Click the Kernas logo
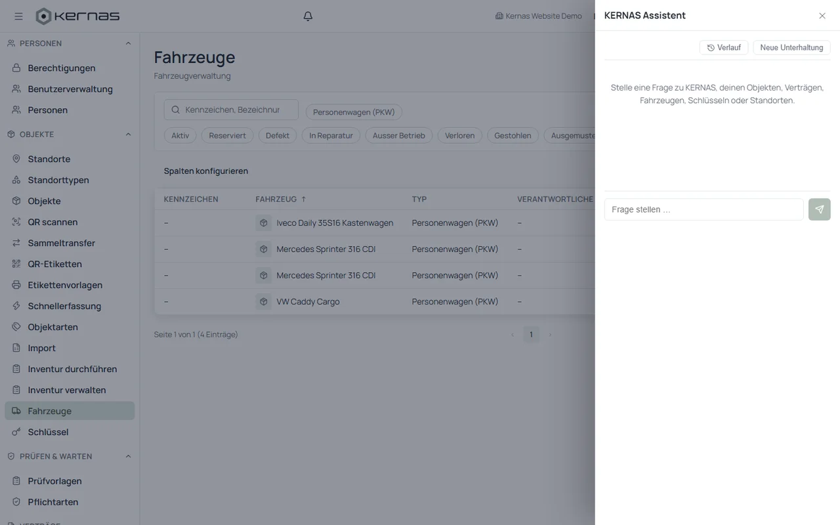The width and height of the screenshot is (840, 525). 77,16
